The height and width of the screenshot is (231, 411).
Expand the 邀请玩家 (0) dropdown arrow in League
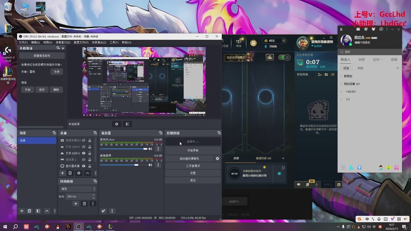(283, 159)
